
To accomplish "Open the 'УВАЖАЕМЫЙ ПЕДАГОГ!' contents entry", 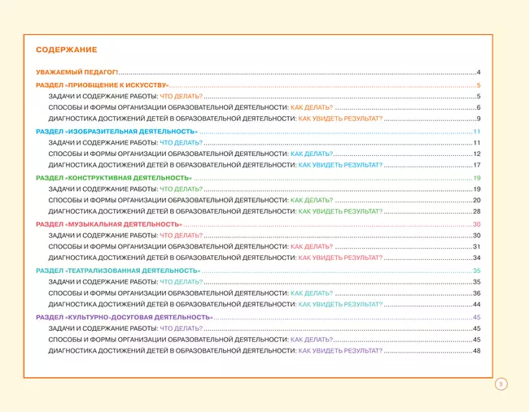I will (x=77, y=73).
